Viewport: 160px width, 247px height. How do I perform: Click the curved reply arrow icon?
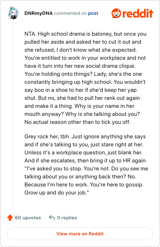tap(52, 218)
